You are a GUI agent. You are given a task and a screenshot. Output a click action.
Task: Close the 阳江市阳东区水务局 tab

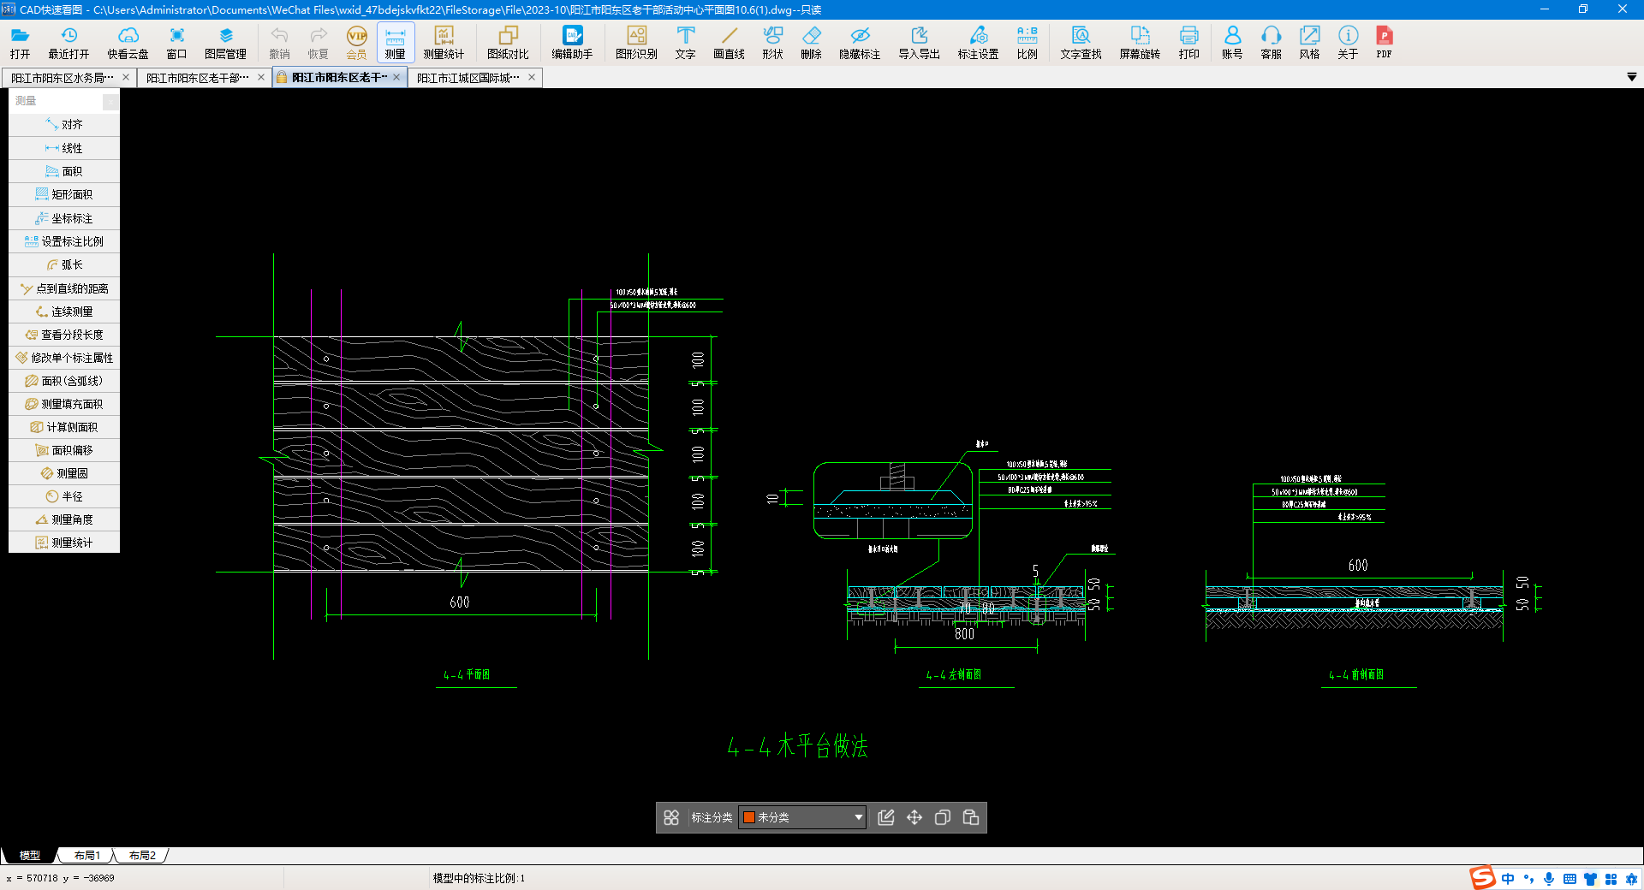coord(126,77)
